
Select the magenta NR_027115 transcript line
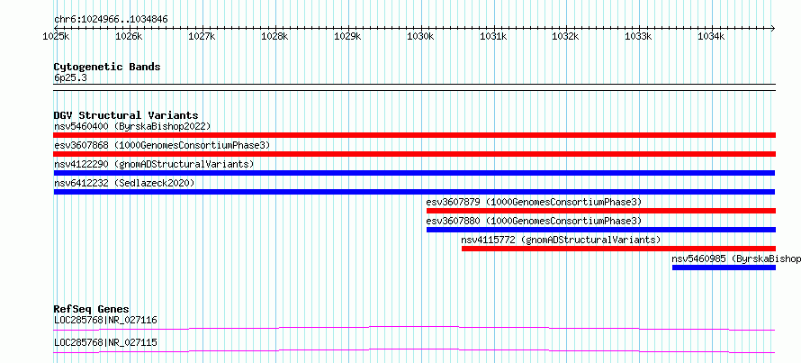tap(414, 350)
